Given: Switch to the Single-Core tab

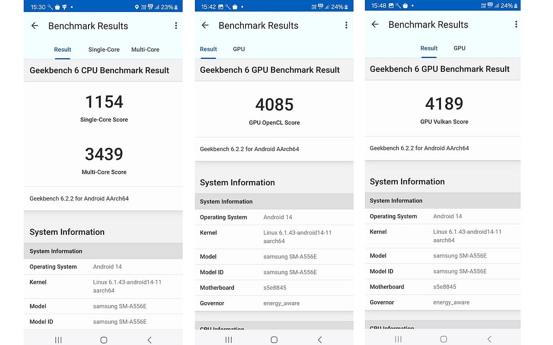Looking at the screenshot, I should (104, 50).
